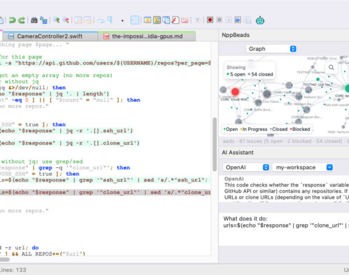Select the red blocked node in the graph
349x275 pixels.
tap(235, 92)
